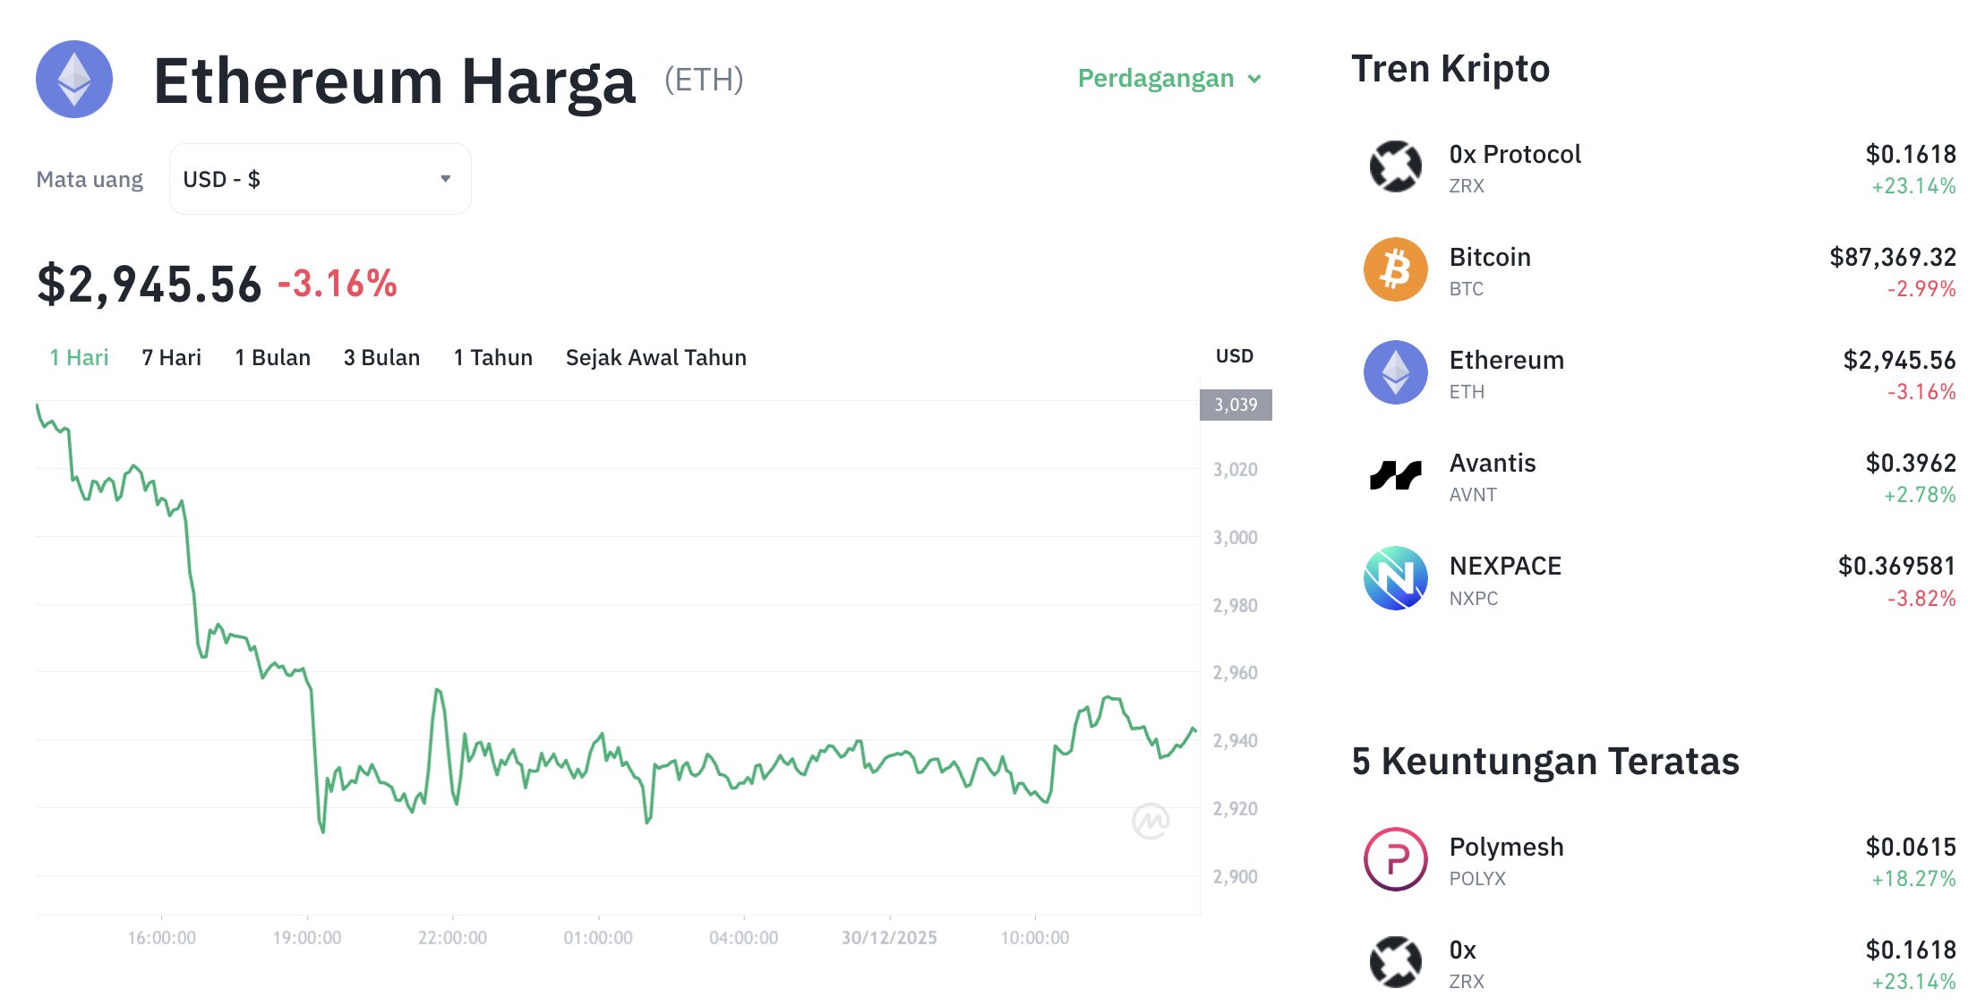Open the Mata uang selector arrow

445,178
